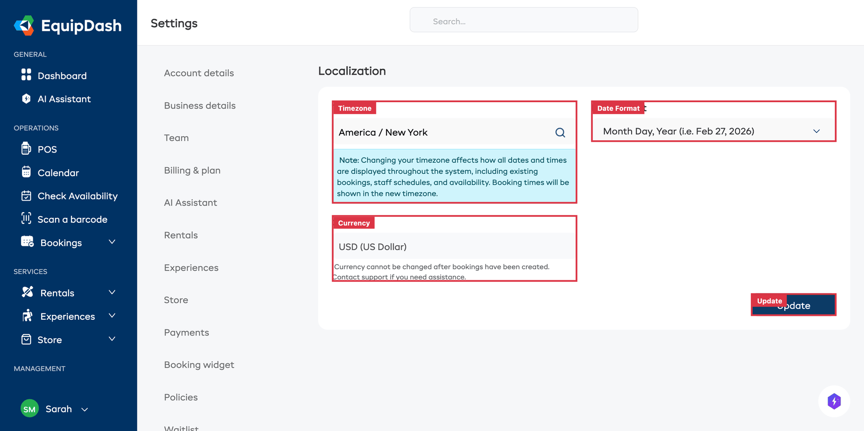The image size is (864, 431).
Task: Open Billing & plan settings
Action: [192, 170]
